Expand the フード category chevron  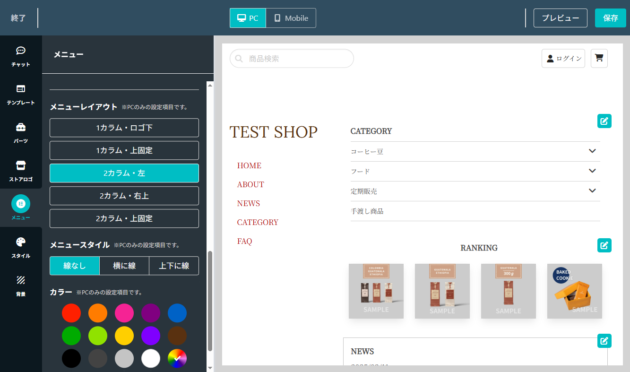coord(592,171)
